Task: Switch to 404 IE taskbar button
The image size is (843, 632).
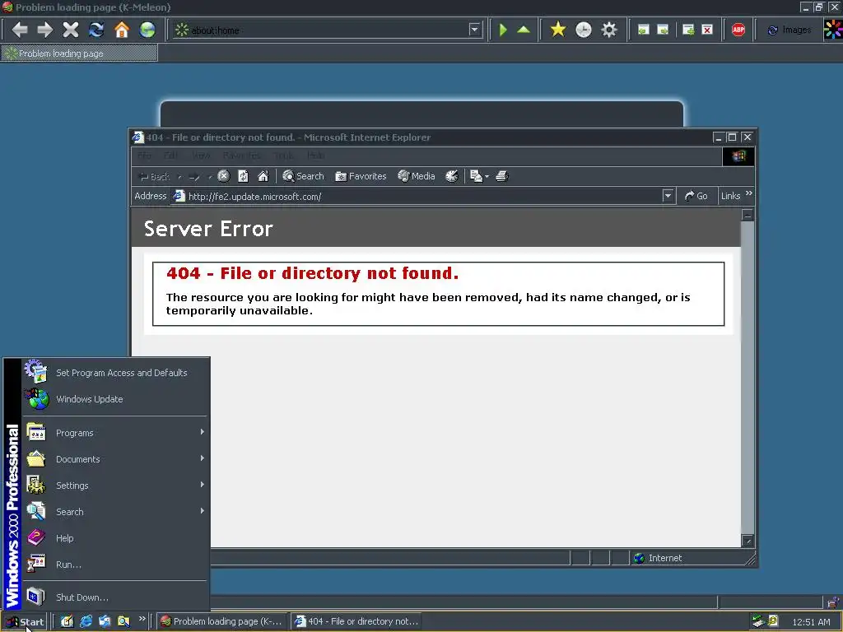Action: pos(356,621)
